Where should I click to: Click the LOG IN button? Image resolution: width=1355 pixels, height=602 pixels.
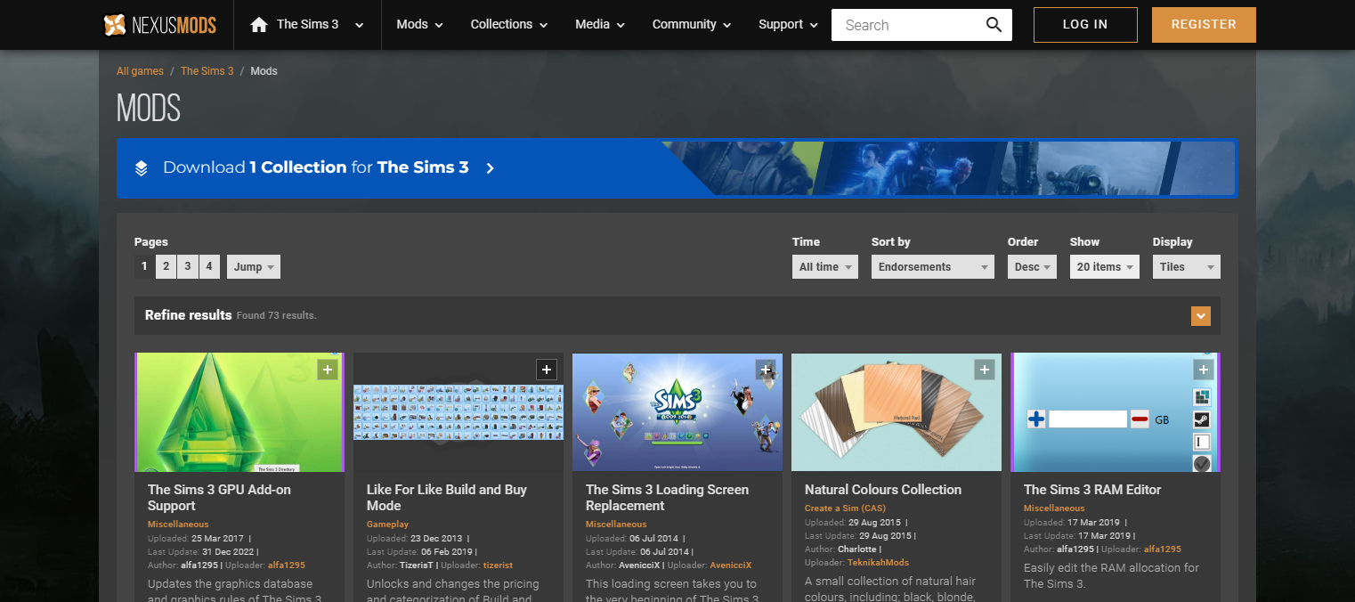1085,25
